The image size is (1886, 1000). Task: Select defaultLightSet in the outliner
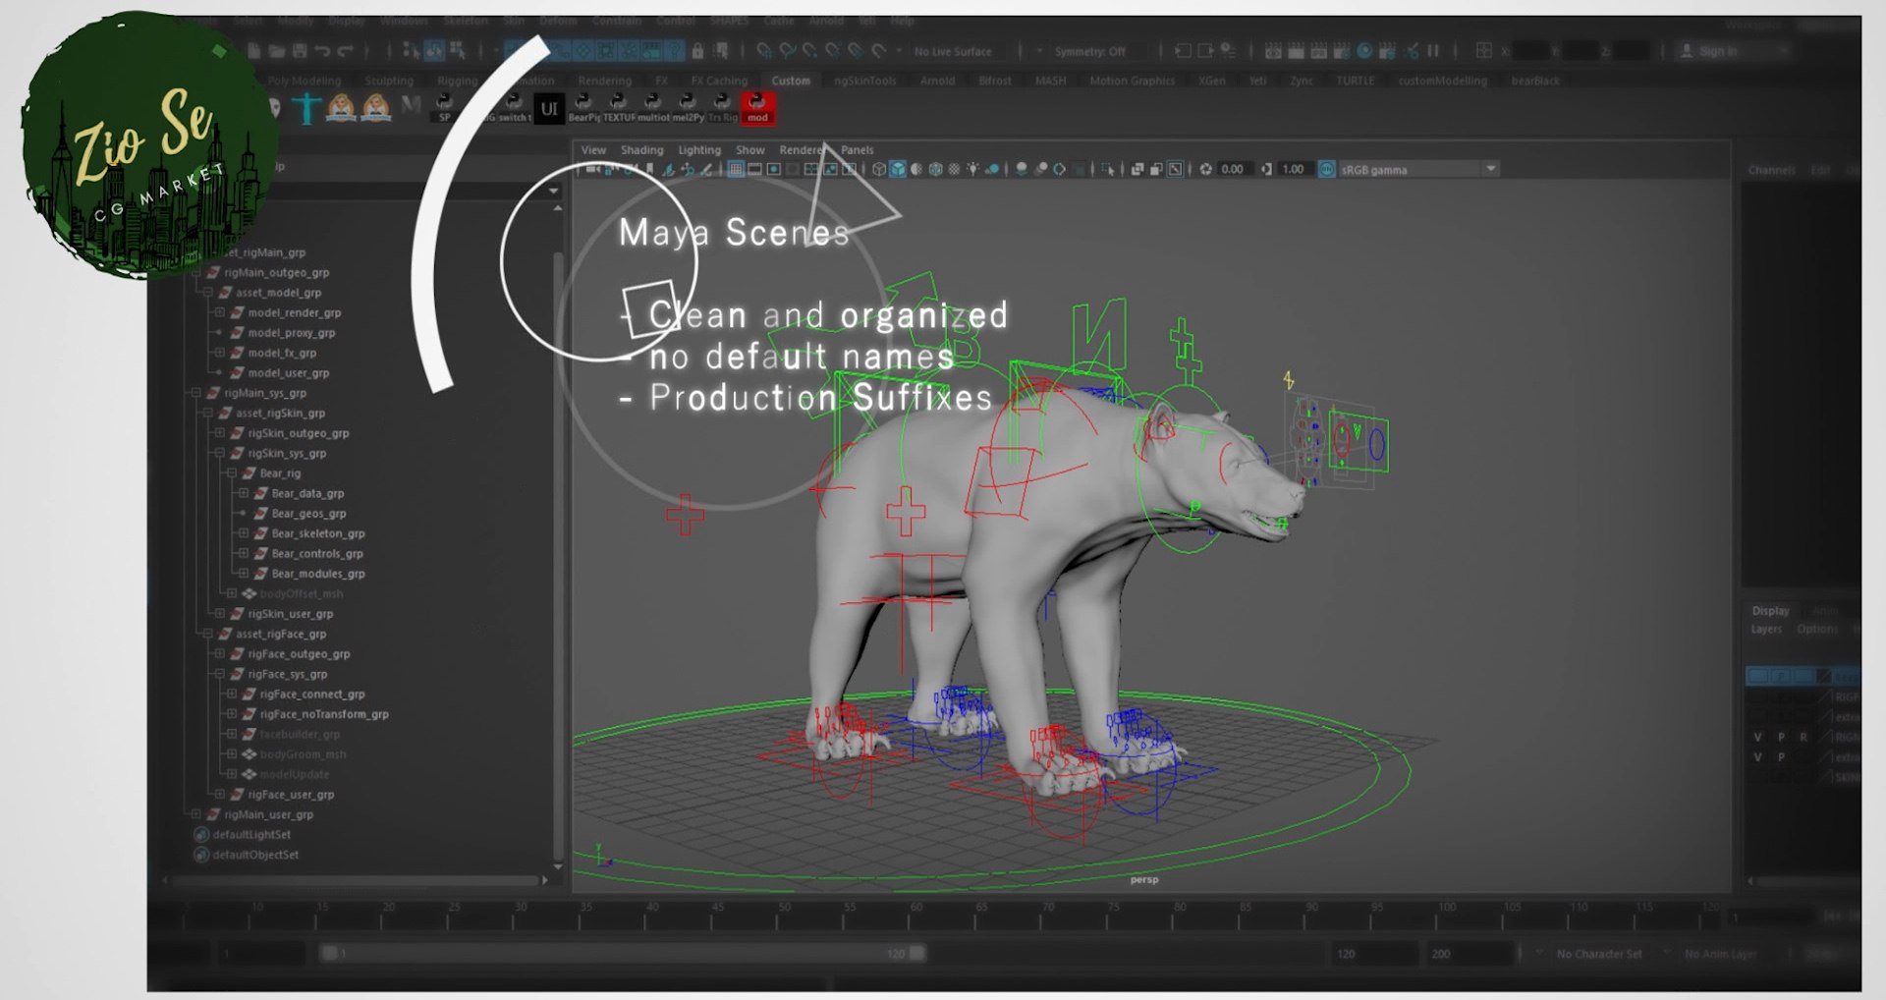251,835
